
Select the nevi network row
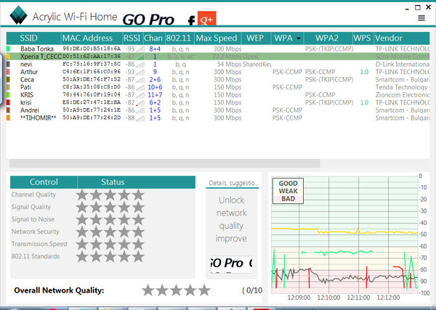coord(218,64)
